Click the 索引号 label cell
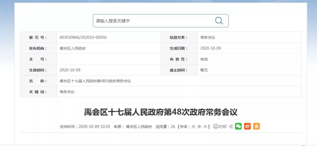This screenshot has width=317, height=146. (38, 37)
